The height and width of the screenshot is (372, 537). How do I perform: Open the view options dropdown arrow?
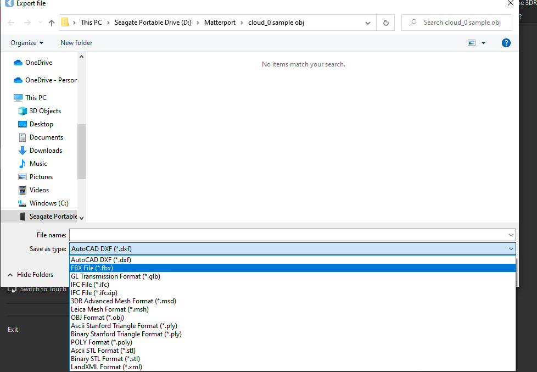[x=484, y=43]
